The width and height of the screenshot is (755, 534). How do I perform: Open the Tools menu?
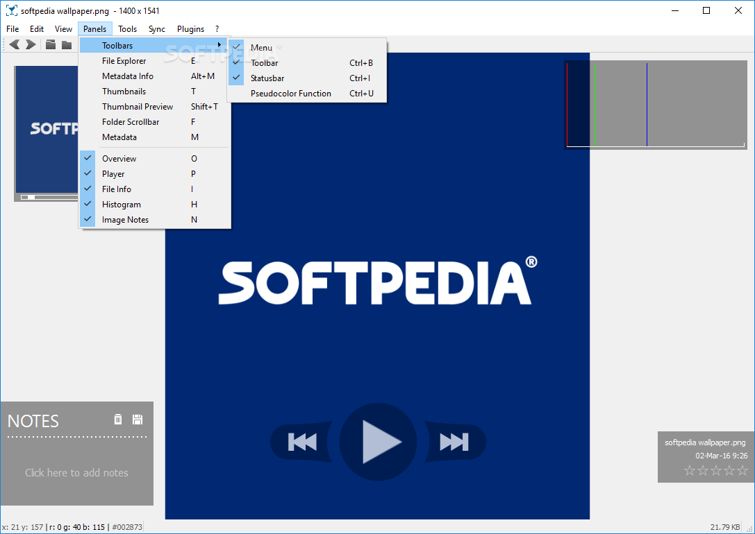click(x=128, y=29)
